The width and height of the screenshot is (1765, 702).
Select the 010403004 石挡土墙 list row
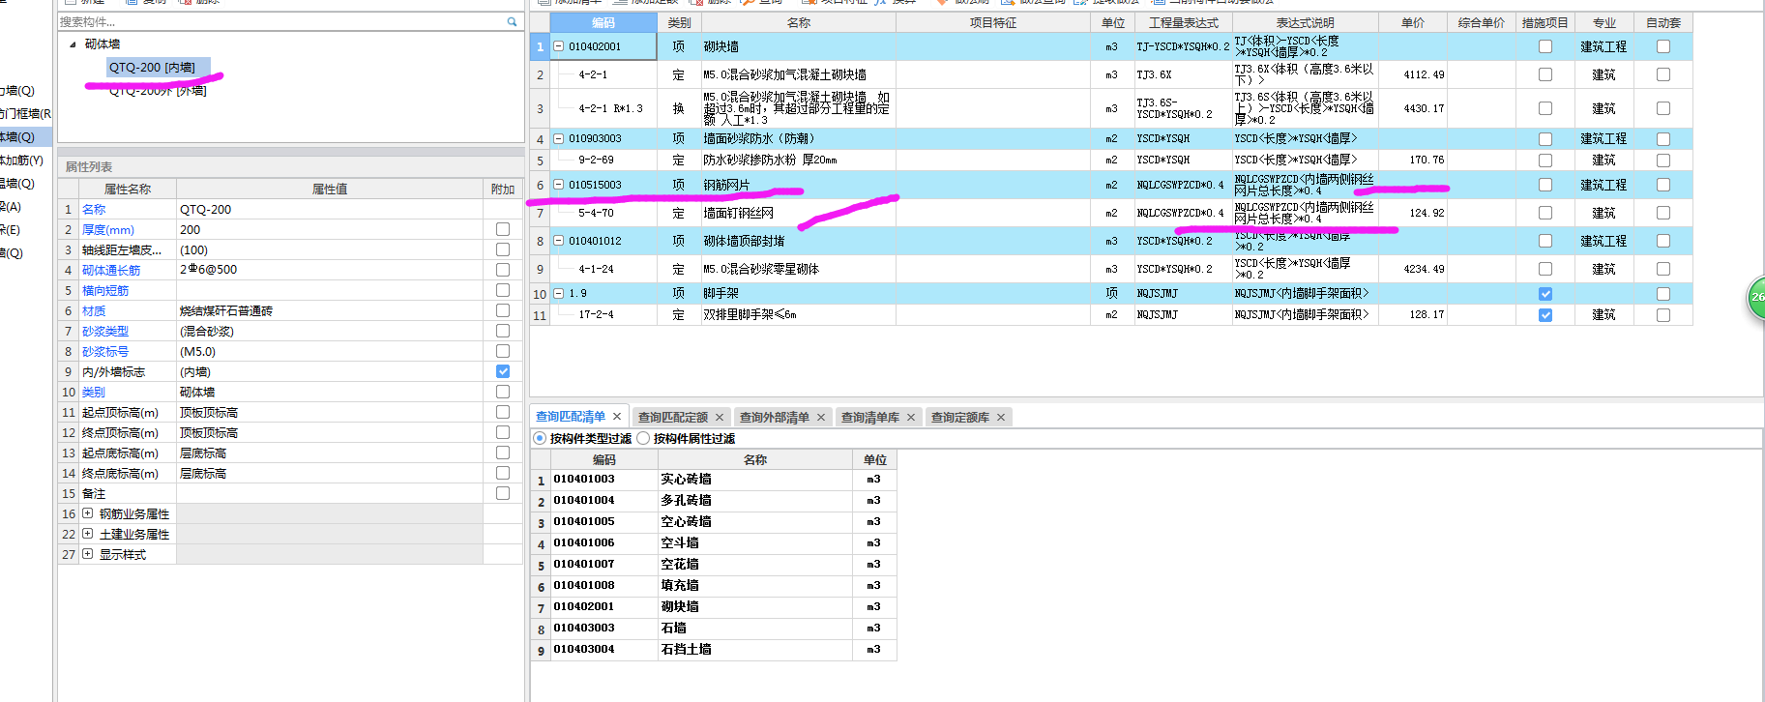tap(714, 650)
